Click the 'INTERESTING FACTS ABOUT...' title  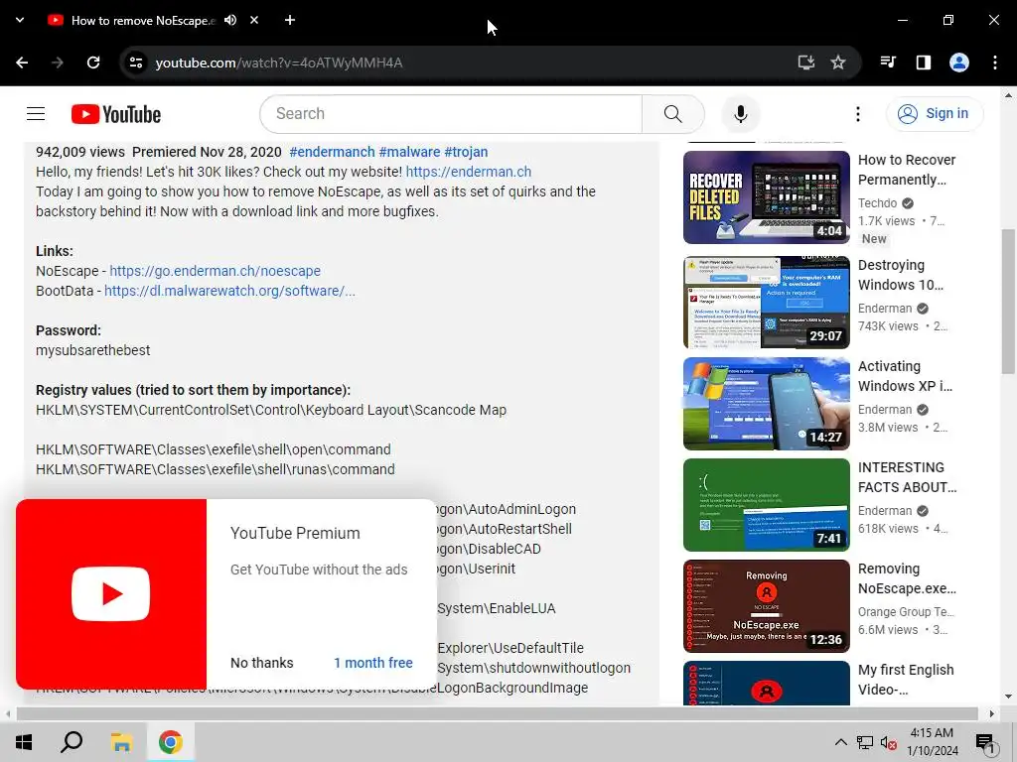(908, 477)
